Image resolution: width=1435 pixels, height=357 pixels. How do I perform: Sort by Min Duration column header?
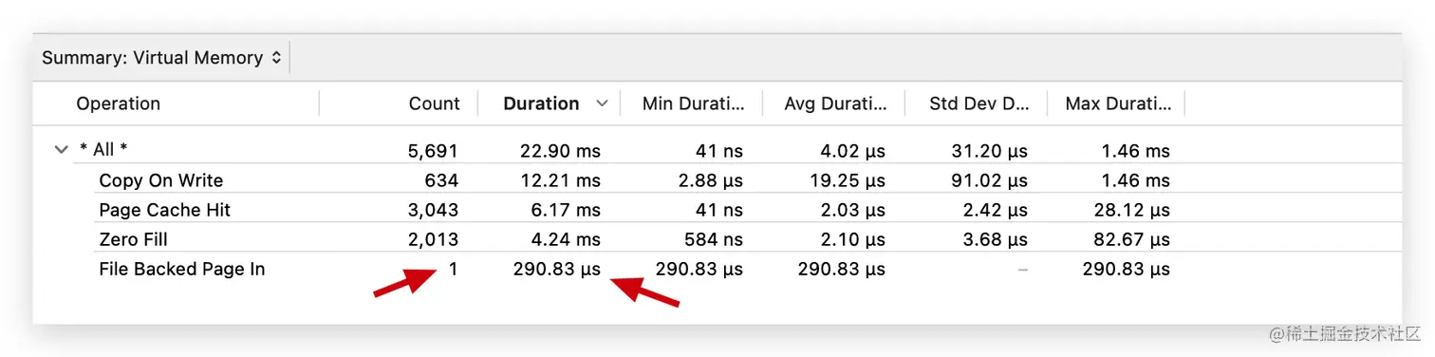point(693,103)
